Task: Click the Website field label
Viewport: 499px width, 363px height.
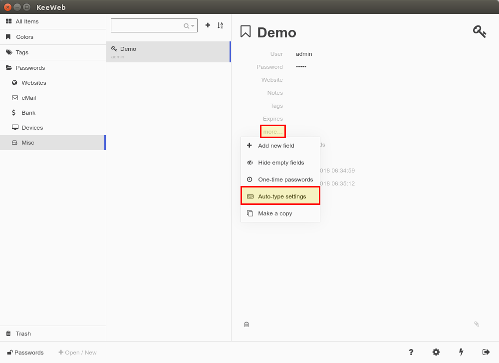Action: (x=272, y=80)
